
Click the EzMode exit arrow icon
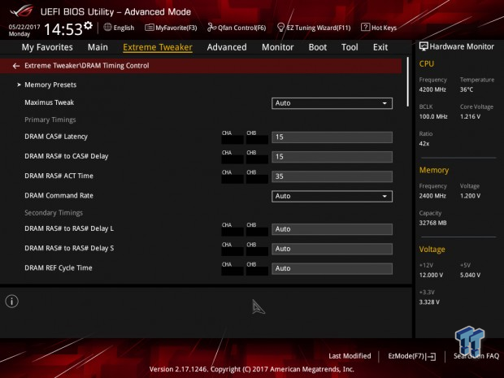click(x=432, y=357)
